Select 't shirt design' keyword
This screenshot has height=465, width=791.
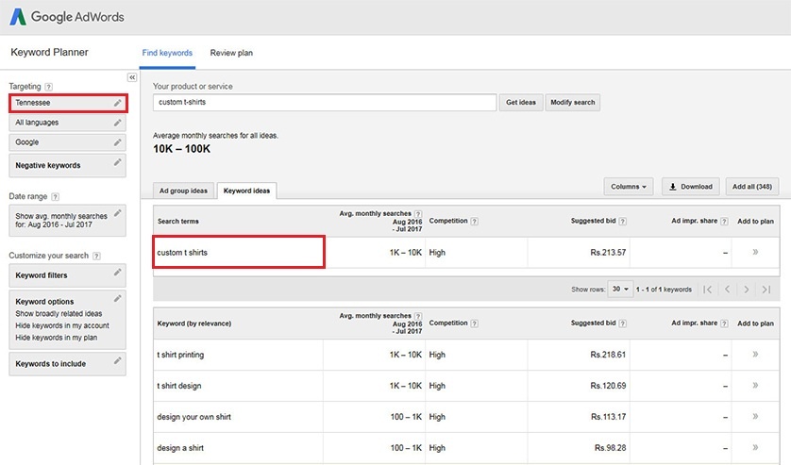[179, 386]
